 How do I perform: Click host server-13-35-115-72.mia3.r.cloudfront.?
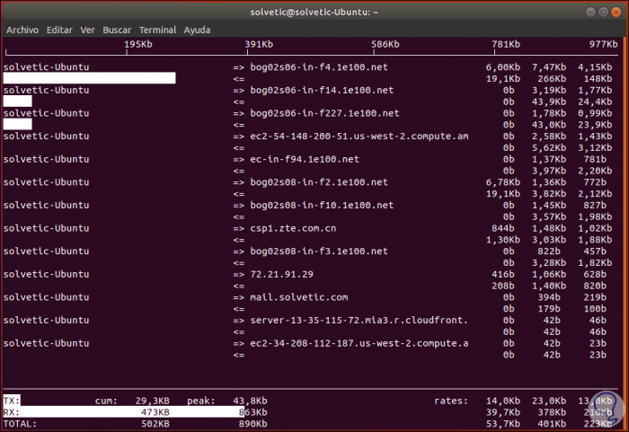tap(359, 320)
